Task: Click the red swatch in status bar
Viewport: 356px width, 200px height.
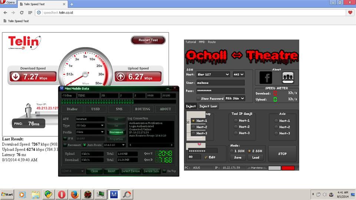Action: pos(288,168)
